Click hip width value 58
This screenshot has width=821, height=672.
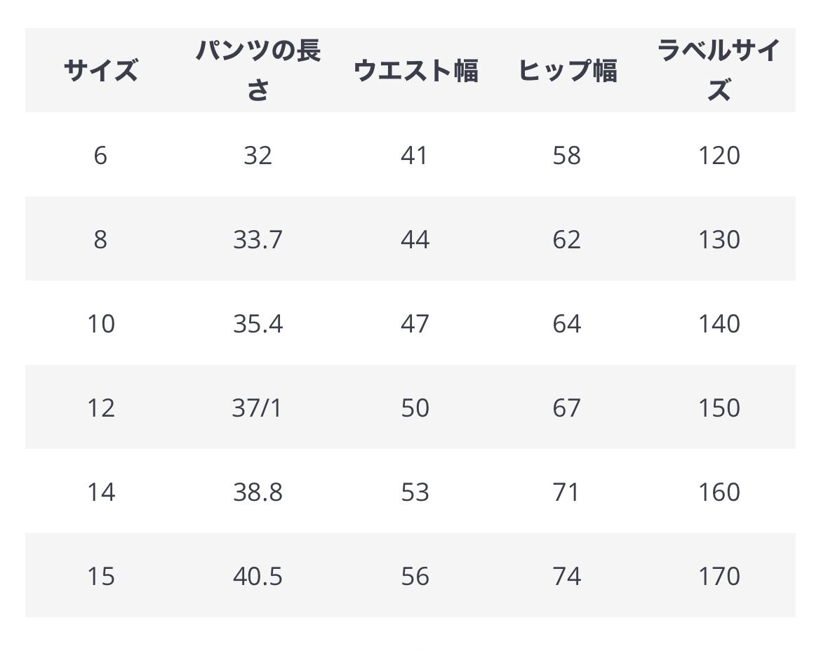567,156
